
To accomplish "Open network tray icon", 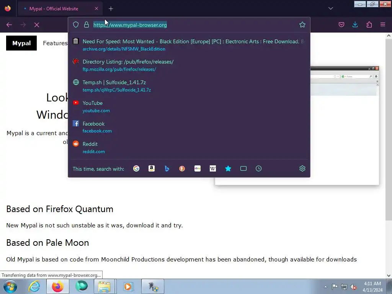I will 344,287.
